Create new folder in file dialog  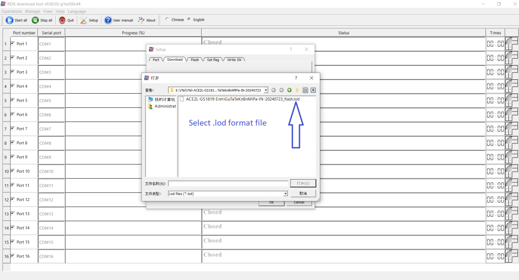click(x=298, y=90)
